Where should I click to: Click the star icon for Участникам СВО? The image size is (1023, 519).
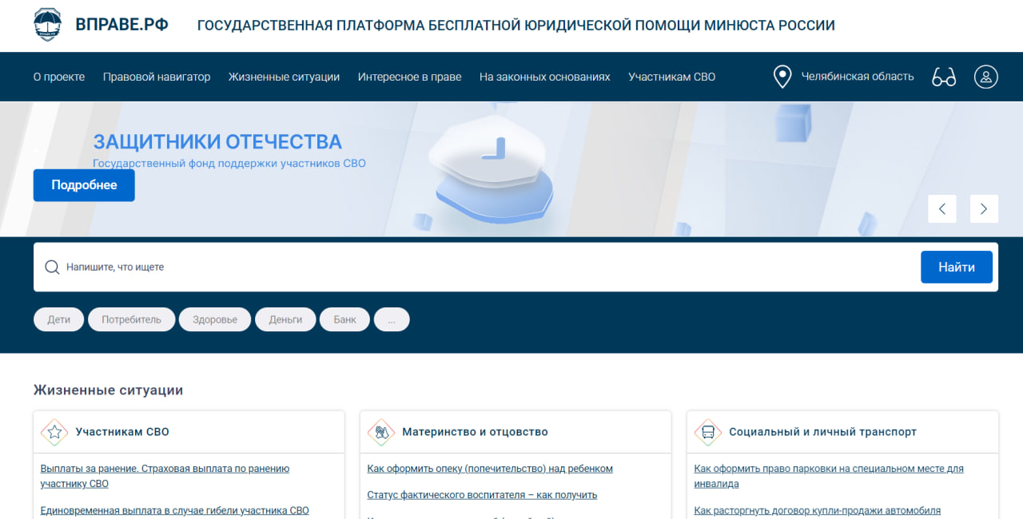(x=54, y=432)
